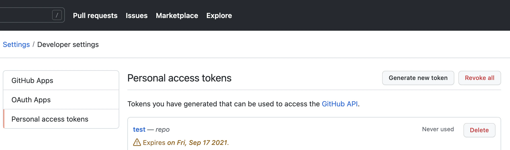This screenshot has width=510, height=150.
Task: Click the Revoke all button
Action: pyautogui.click(x=479, y=78)
